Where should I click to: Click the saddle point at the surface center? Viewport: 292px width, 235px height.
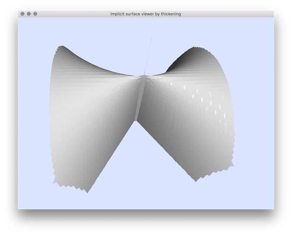click(144, 78)
